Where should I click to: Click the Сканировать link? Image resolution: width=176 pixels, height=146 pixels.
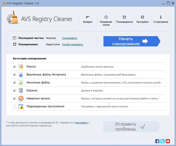[70, 38]
